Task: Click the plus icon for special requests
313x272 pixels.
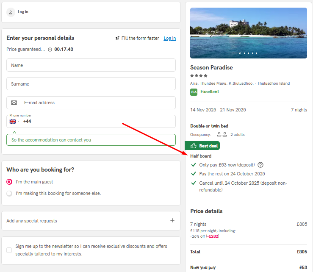Action: 172,220
